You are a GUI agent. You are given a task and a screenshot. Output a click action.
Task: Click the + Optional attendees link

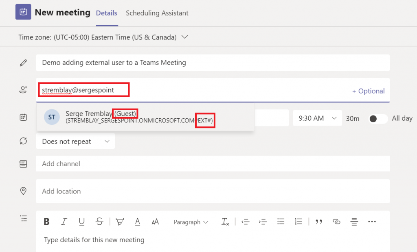click(x=368, y=91)
